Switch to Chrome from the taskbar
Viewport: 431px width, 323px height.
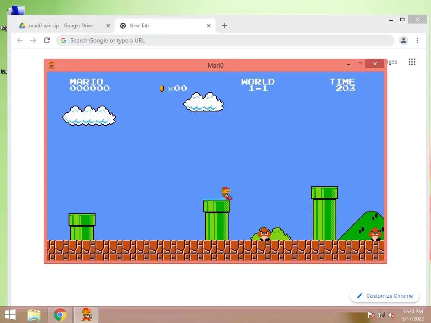(60, 315)
